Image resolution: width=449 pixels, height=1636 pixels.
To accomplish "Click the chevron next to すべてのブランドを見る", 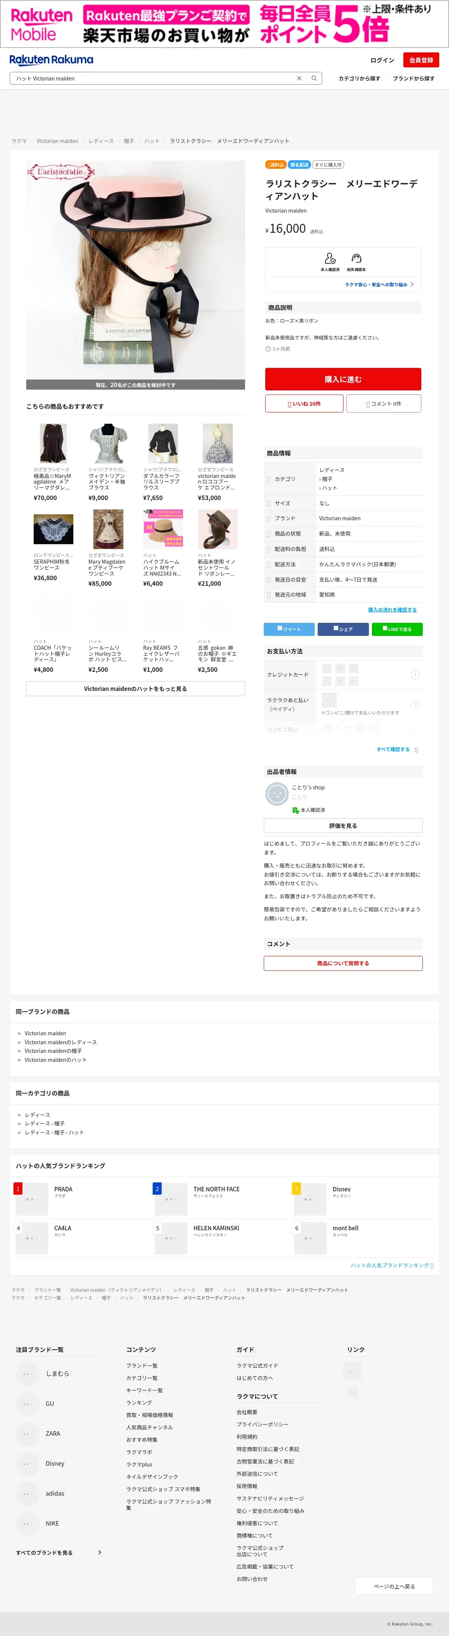I will [x=100, y=1553].
